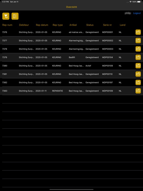Image resolution: width=143 pixels, height=191 pixels.
Task: Click the Overzicht title
Action: pyautogui.click(x=71, y=7)
